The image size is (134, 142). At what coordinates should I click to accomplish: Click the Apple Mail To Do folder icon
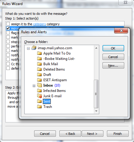[x=40, y=53]
